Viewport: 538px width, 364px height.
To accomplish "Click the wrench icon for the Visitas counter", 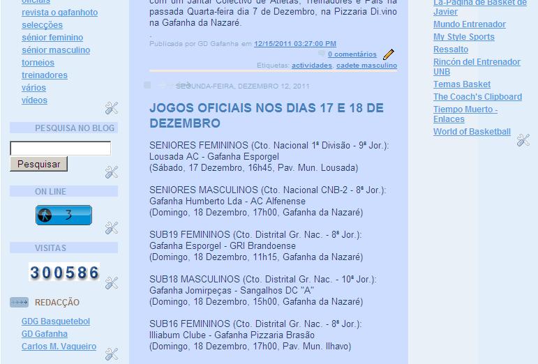I will pos(112,283).
